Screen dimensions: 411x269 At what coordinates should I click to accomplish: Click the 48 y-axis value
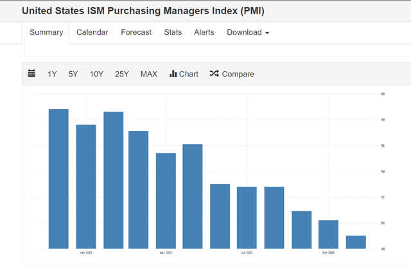(x=383, y=249)
